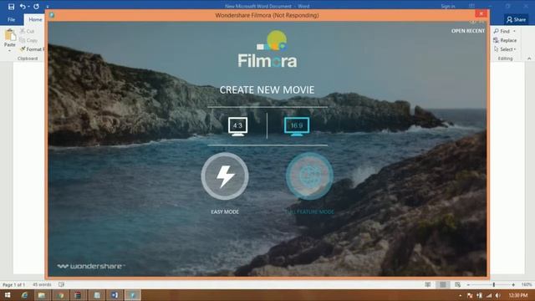
Task: Switch to Word's Home tab
Action: tap(35, 19)
